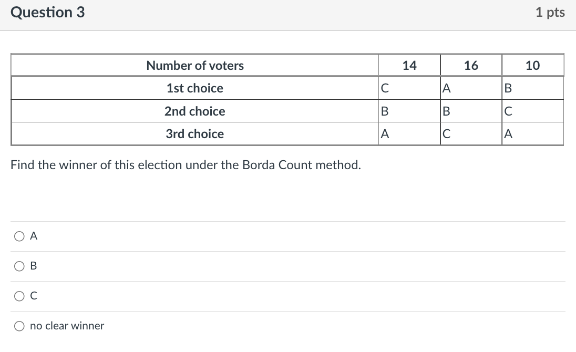This screenshot has height=352, width=576.
Task: Click the answer label "B" text
Action: pos(33,266)
